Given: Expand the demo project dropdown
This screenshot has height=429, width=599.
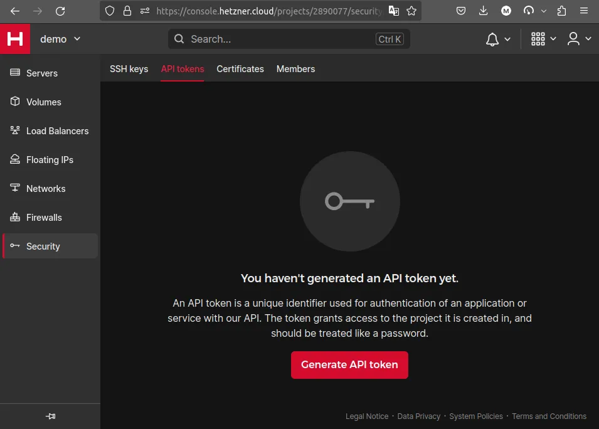Looking at the screenshot, I should [x=60, y=39].
